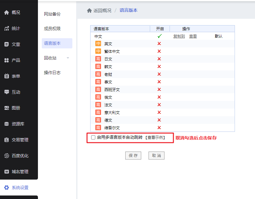
Task: Open 网站备份 in the settings menu
Action: tap(52, 14)
